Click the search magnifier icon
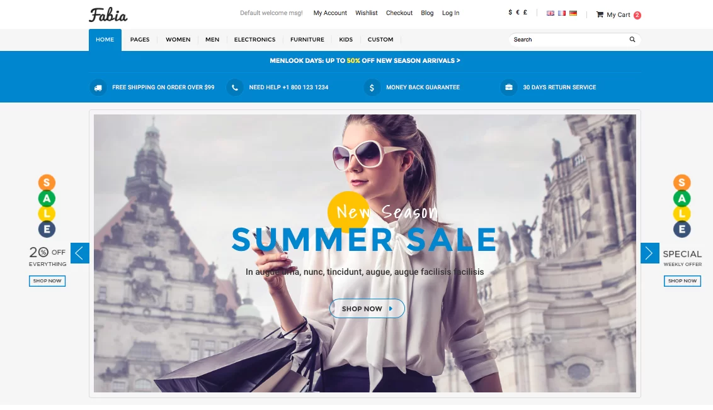 [632, 40]
